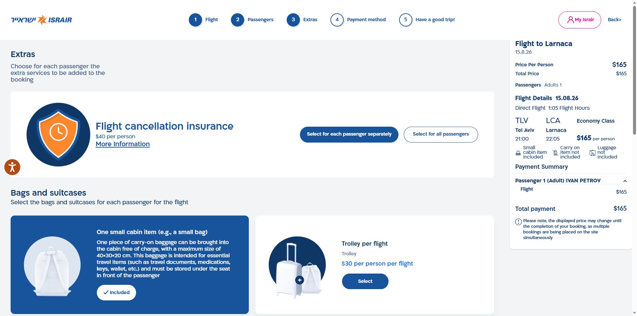The width and height of the screenshot is (637, 316).
Task: Open the accessibility menu icon
Action: 12,167
